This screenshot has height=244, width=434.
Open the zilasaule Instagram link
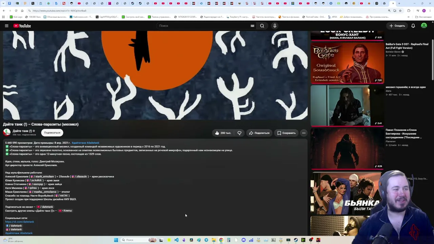coord(80,177)
